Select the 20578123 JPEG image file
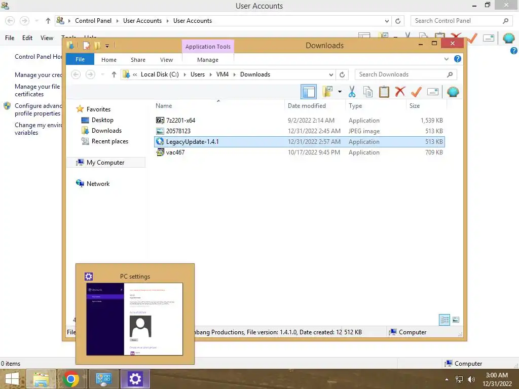Viewport: 519px width, 389px height. [x=300, y=131]
